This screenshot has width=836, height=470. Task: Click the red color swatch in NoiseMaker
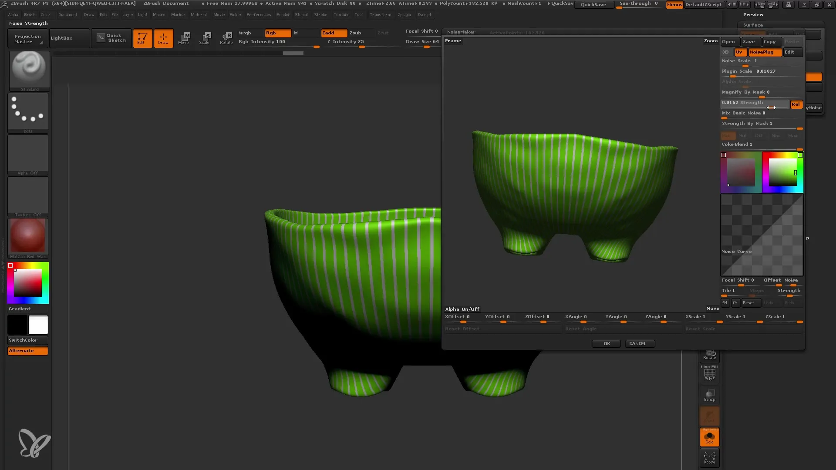(x=724, y=154)
